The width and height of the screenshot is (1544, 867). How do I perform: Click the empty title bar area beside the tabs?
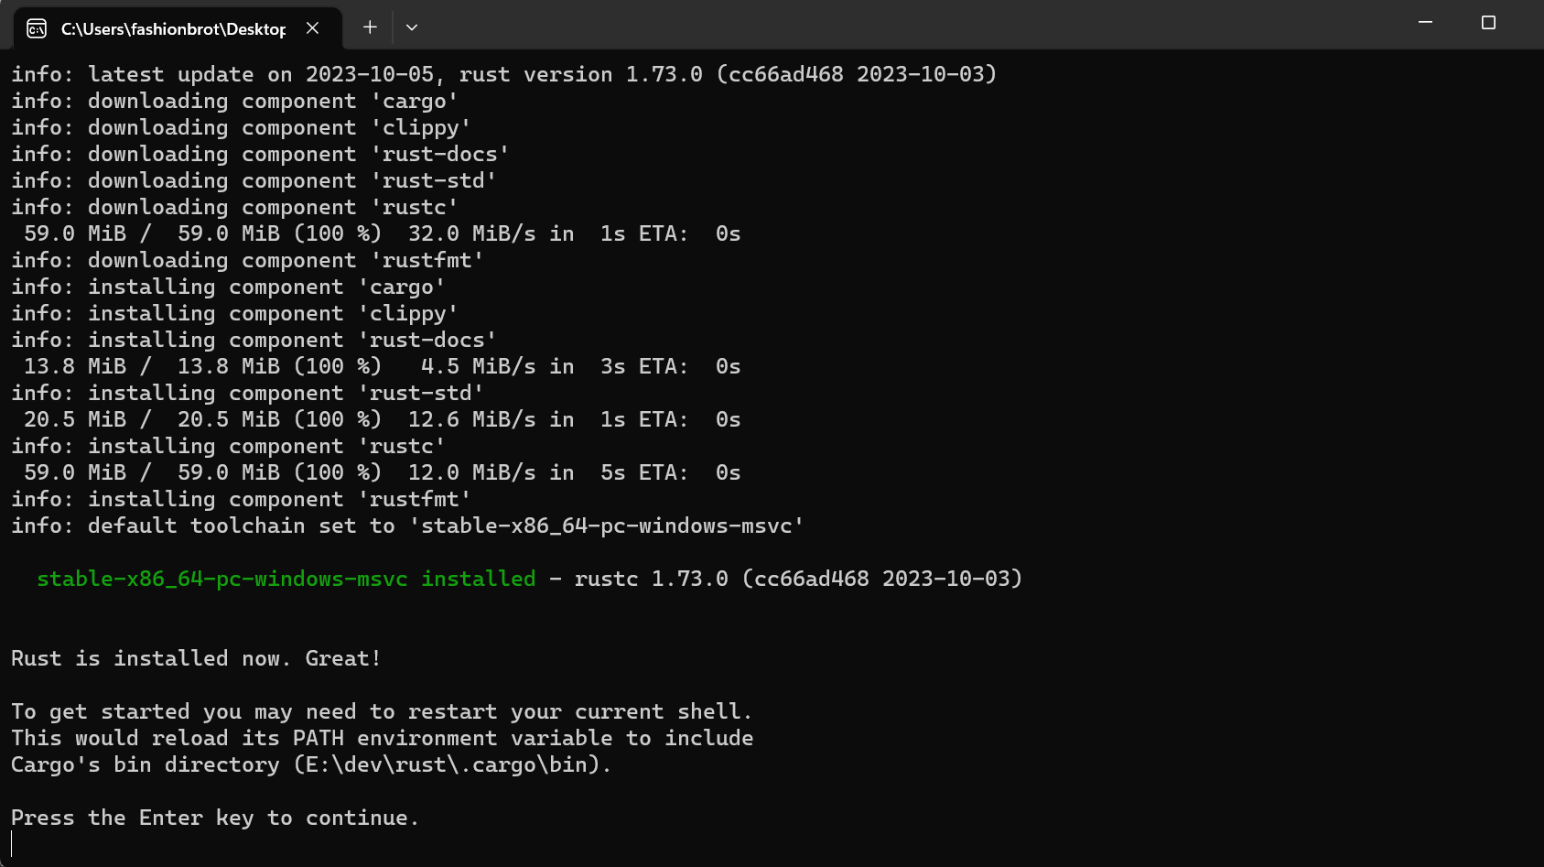pyautogui.click(x=915, y=26)
